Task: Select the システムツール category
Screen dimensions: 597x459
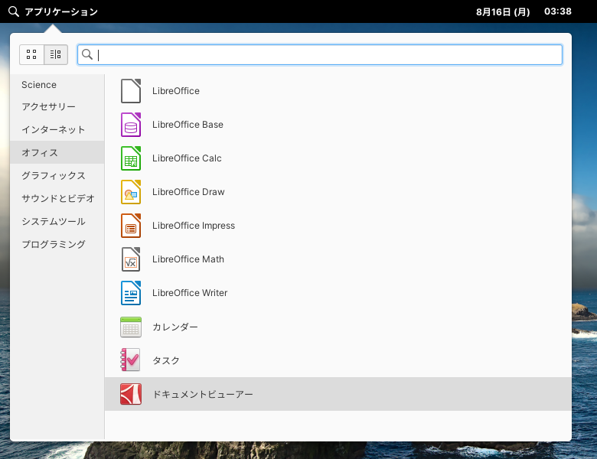Action: point(57,222)
